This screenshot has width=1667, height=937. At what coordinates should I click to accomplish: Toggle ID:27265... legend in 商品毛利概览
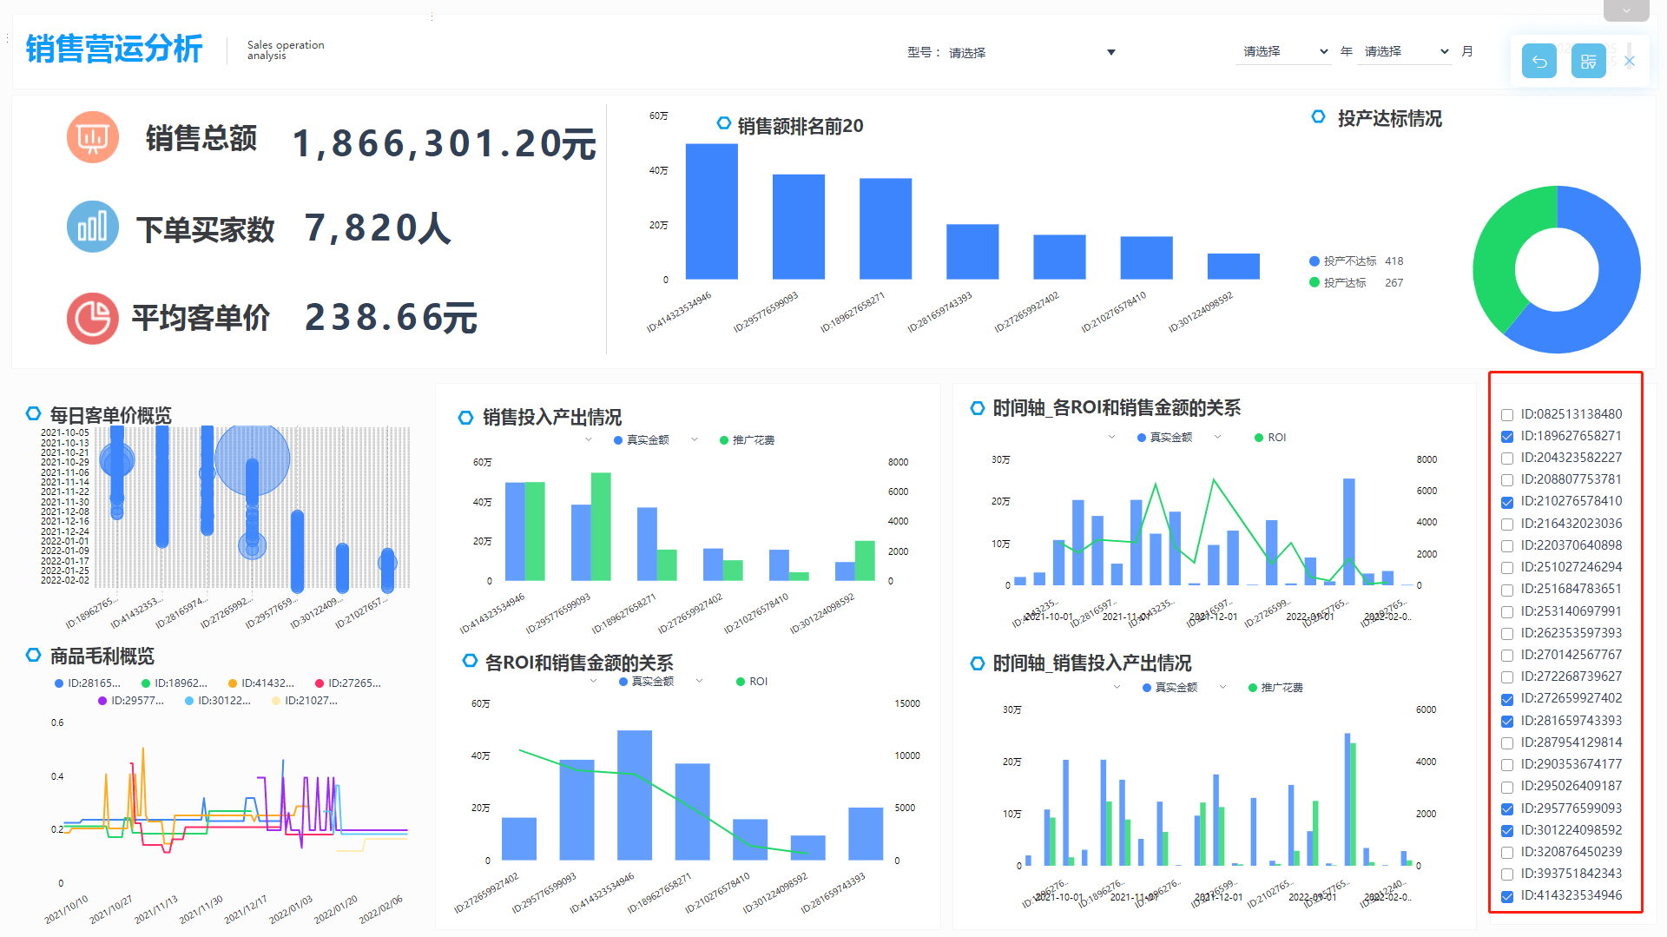pyautogui.click(x=348, y=683)
